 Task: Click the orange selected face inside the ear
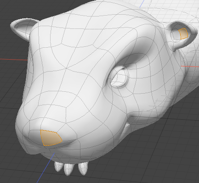pyautogui.click(x=183, y=33)
